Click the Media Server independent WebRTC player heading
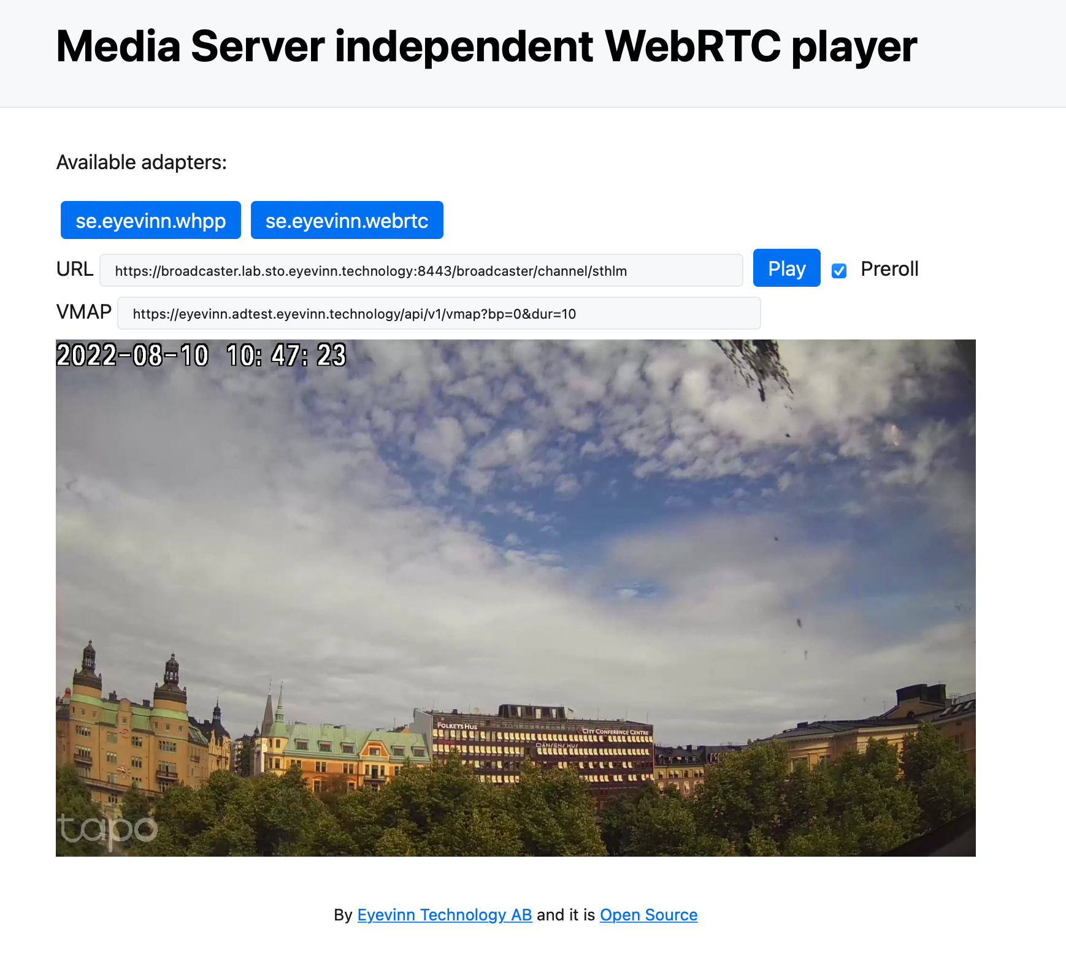Screen dimensions: 1066x967 click(486, 47)
